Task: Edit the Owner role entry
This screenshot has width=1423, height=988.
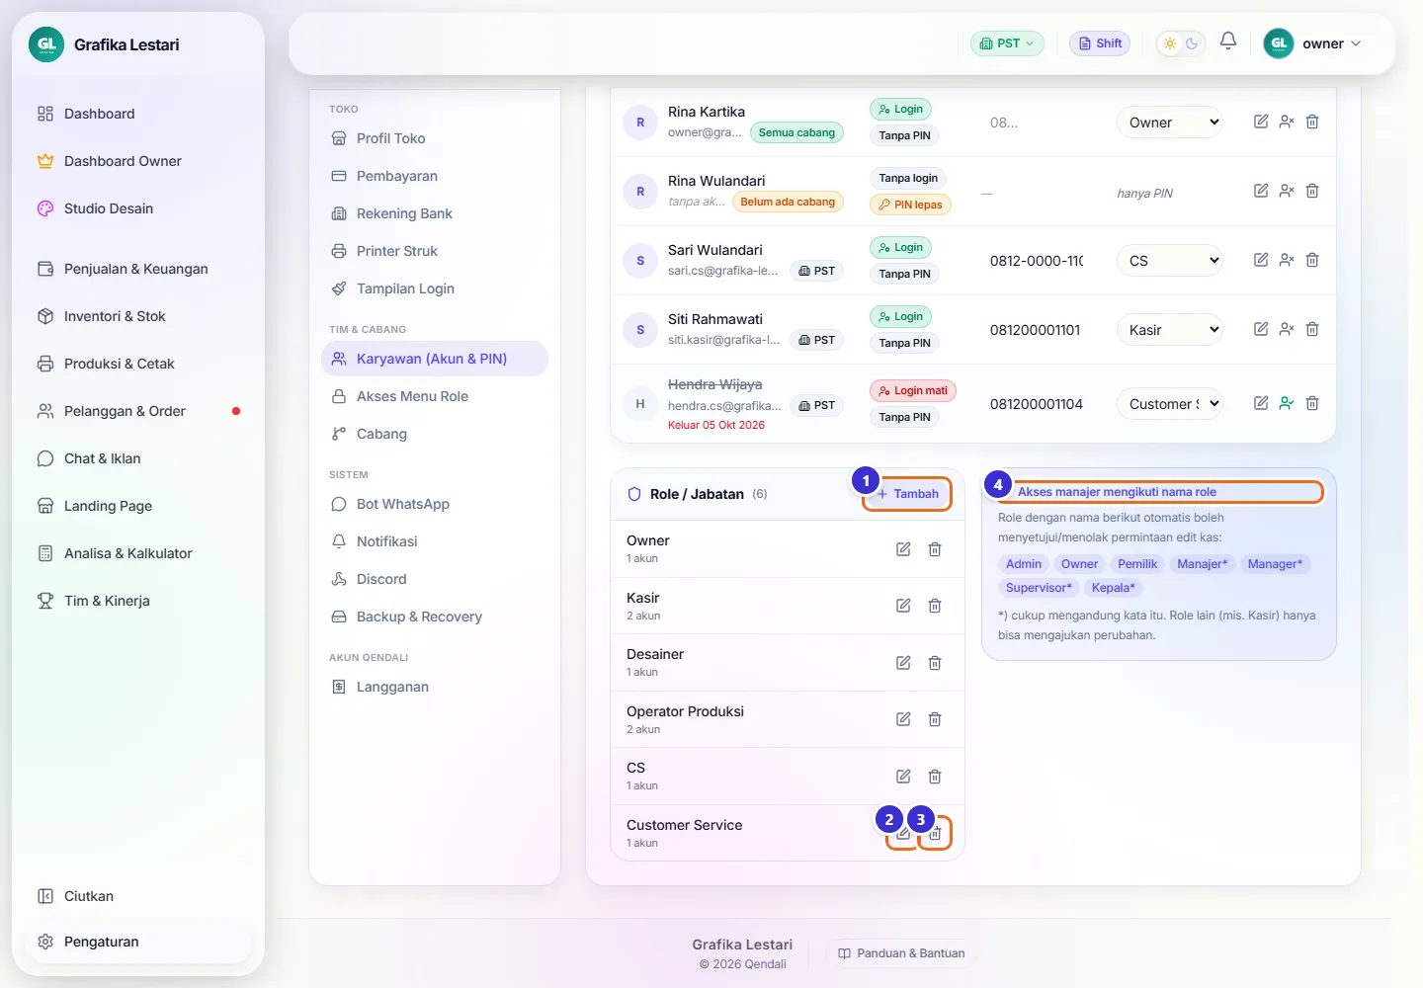Action: (903, 549)
